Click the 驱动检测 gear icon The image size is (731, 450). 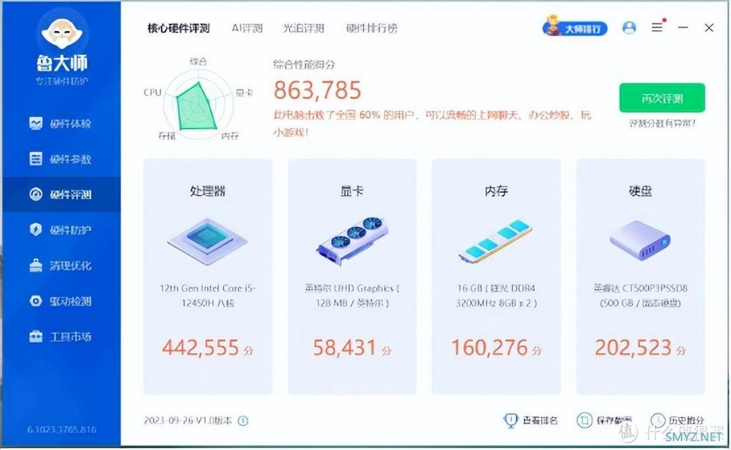tap(36, 300)
